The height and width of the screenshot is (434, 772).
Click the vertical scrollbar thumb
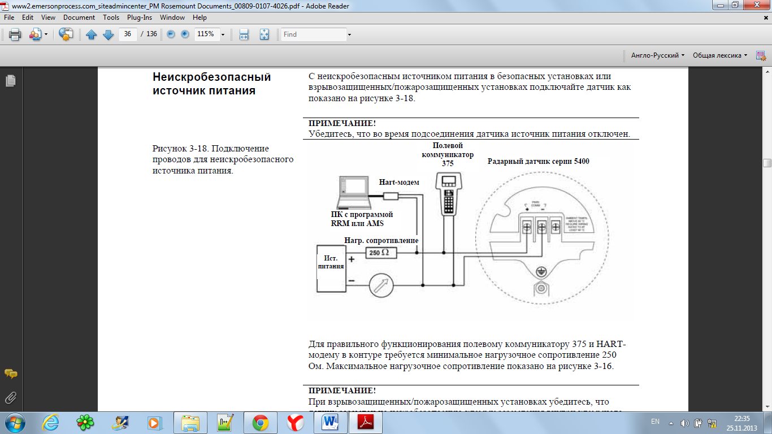click(x=767, y=163)
